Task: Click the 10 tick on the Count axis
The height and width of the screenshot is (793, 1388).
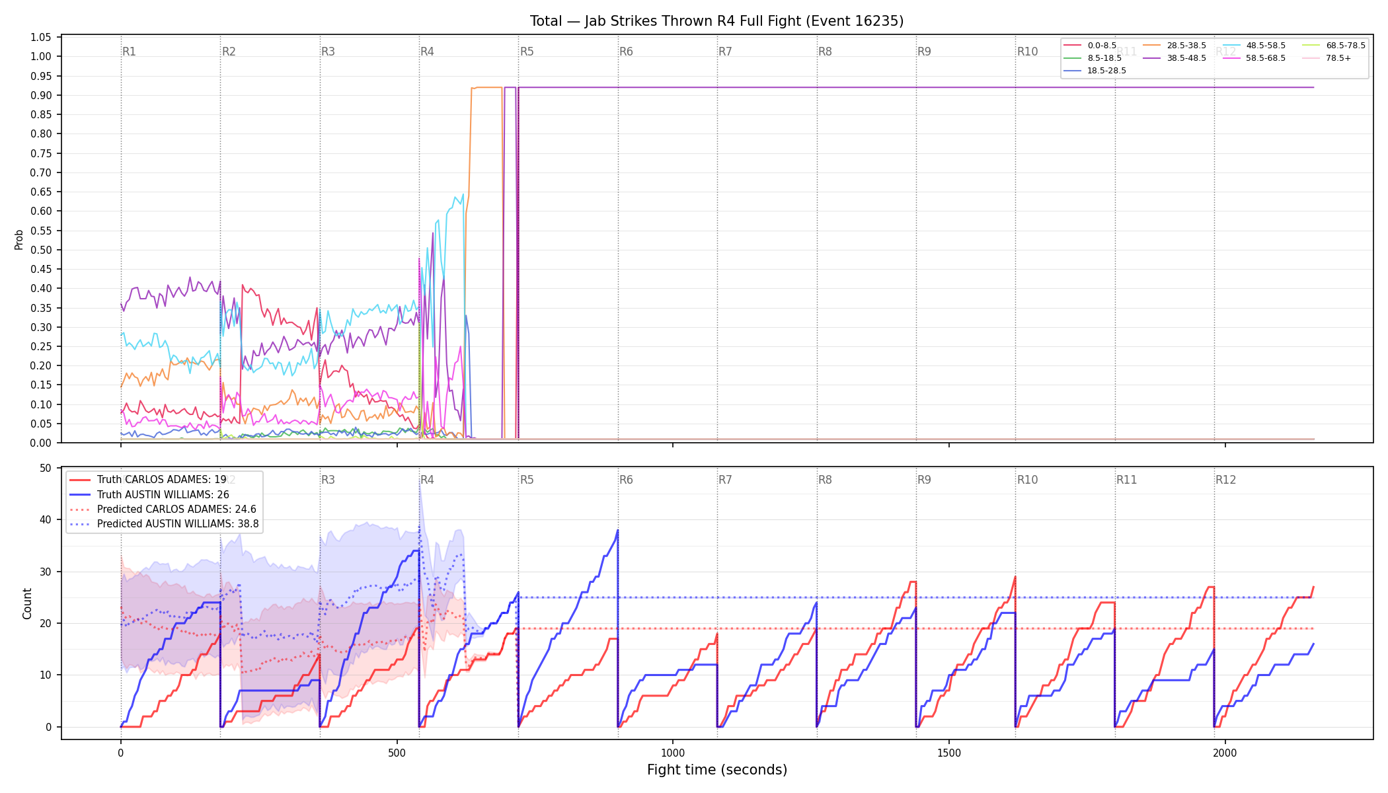Action: point(46,675)
